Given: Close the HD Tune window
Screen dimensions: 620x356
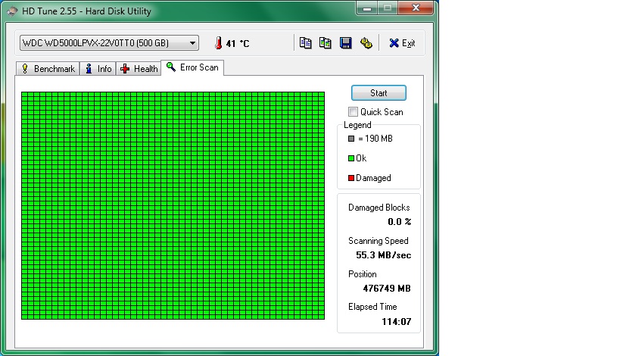Looking at the screenshot, I should (416, 8).
